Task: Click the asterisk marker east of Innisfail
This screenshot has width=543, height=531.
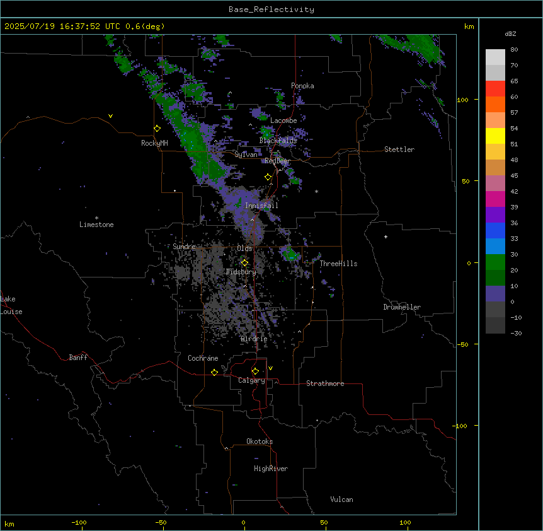Action: click(316, 191)
